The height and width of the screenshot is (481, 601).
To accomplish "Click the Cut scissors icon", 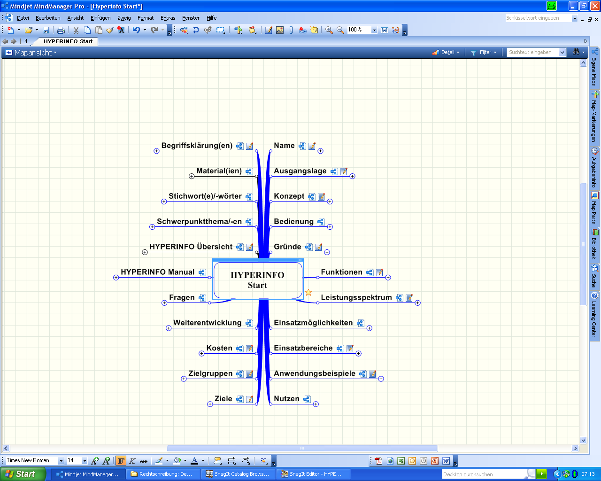I will point(76,30).
